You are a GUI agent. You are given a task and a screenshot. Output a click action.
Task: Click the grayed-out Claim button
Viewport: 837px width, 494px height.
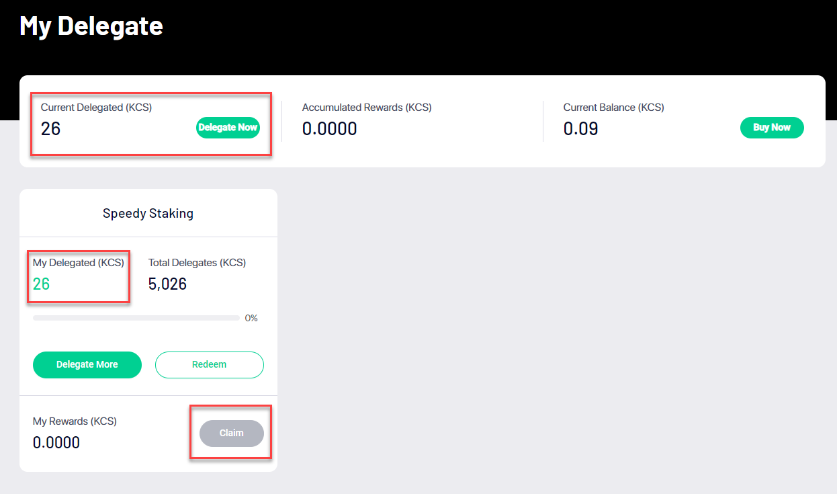(231, 433)
